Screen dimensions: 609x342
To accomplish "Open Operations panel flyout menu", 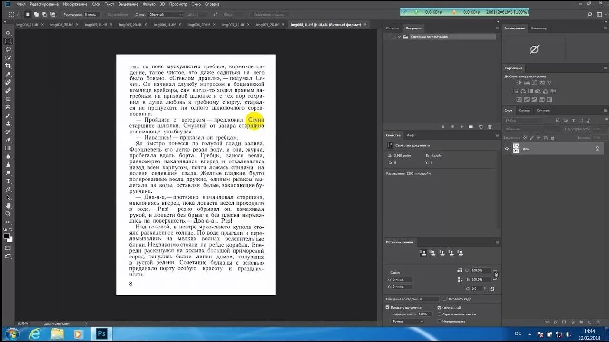I will point(497,28).
